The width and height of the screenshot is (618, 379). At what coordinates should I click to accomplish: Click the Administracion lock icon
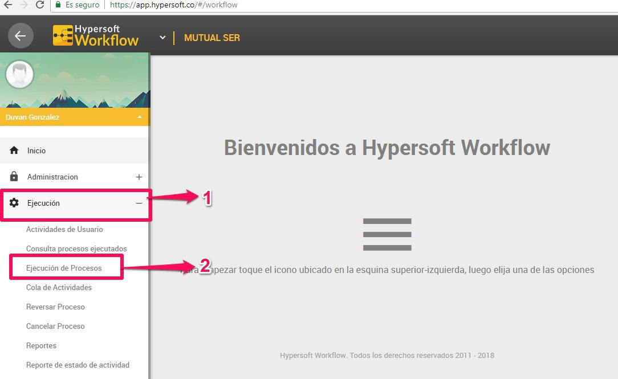click(x=14, y=176)
